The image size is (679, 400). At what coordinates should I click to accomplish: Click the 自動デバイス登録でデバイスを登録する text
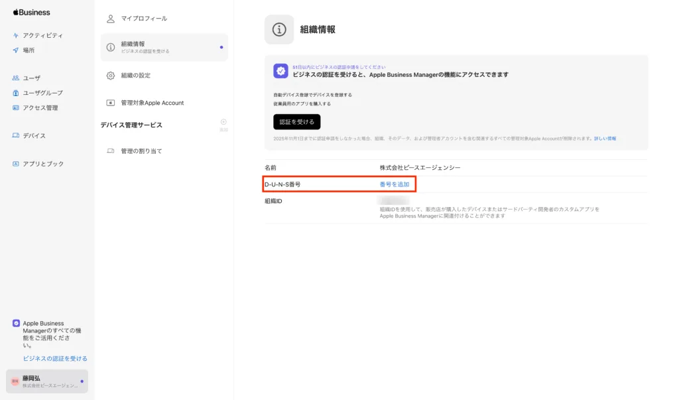[313, 95]
